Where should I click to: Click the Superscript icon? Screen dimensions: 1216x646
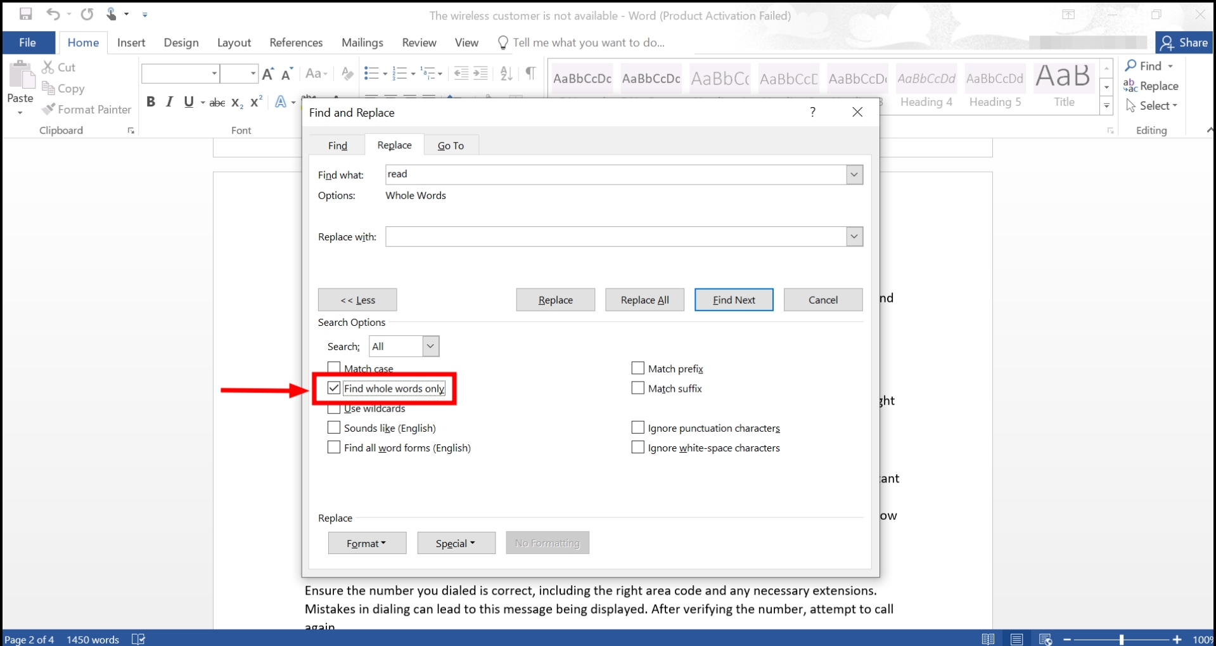pos(256,102)
